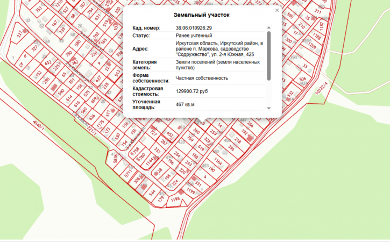The height and width of the screenshot is (242, 390).
Task: Select parcel 1187 on the map
Action: (322, 26)
